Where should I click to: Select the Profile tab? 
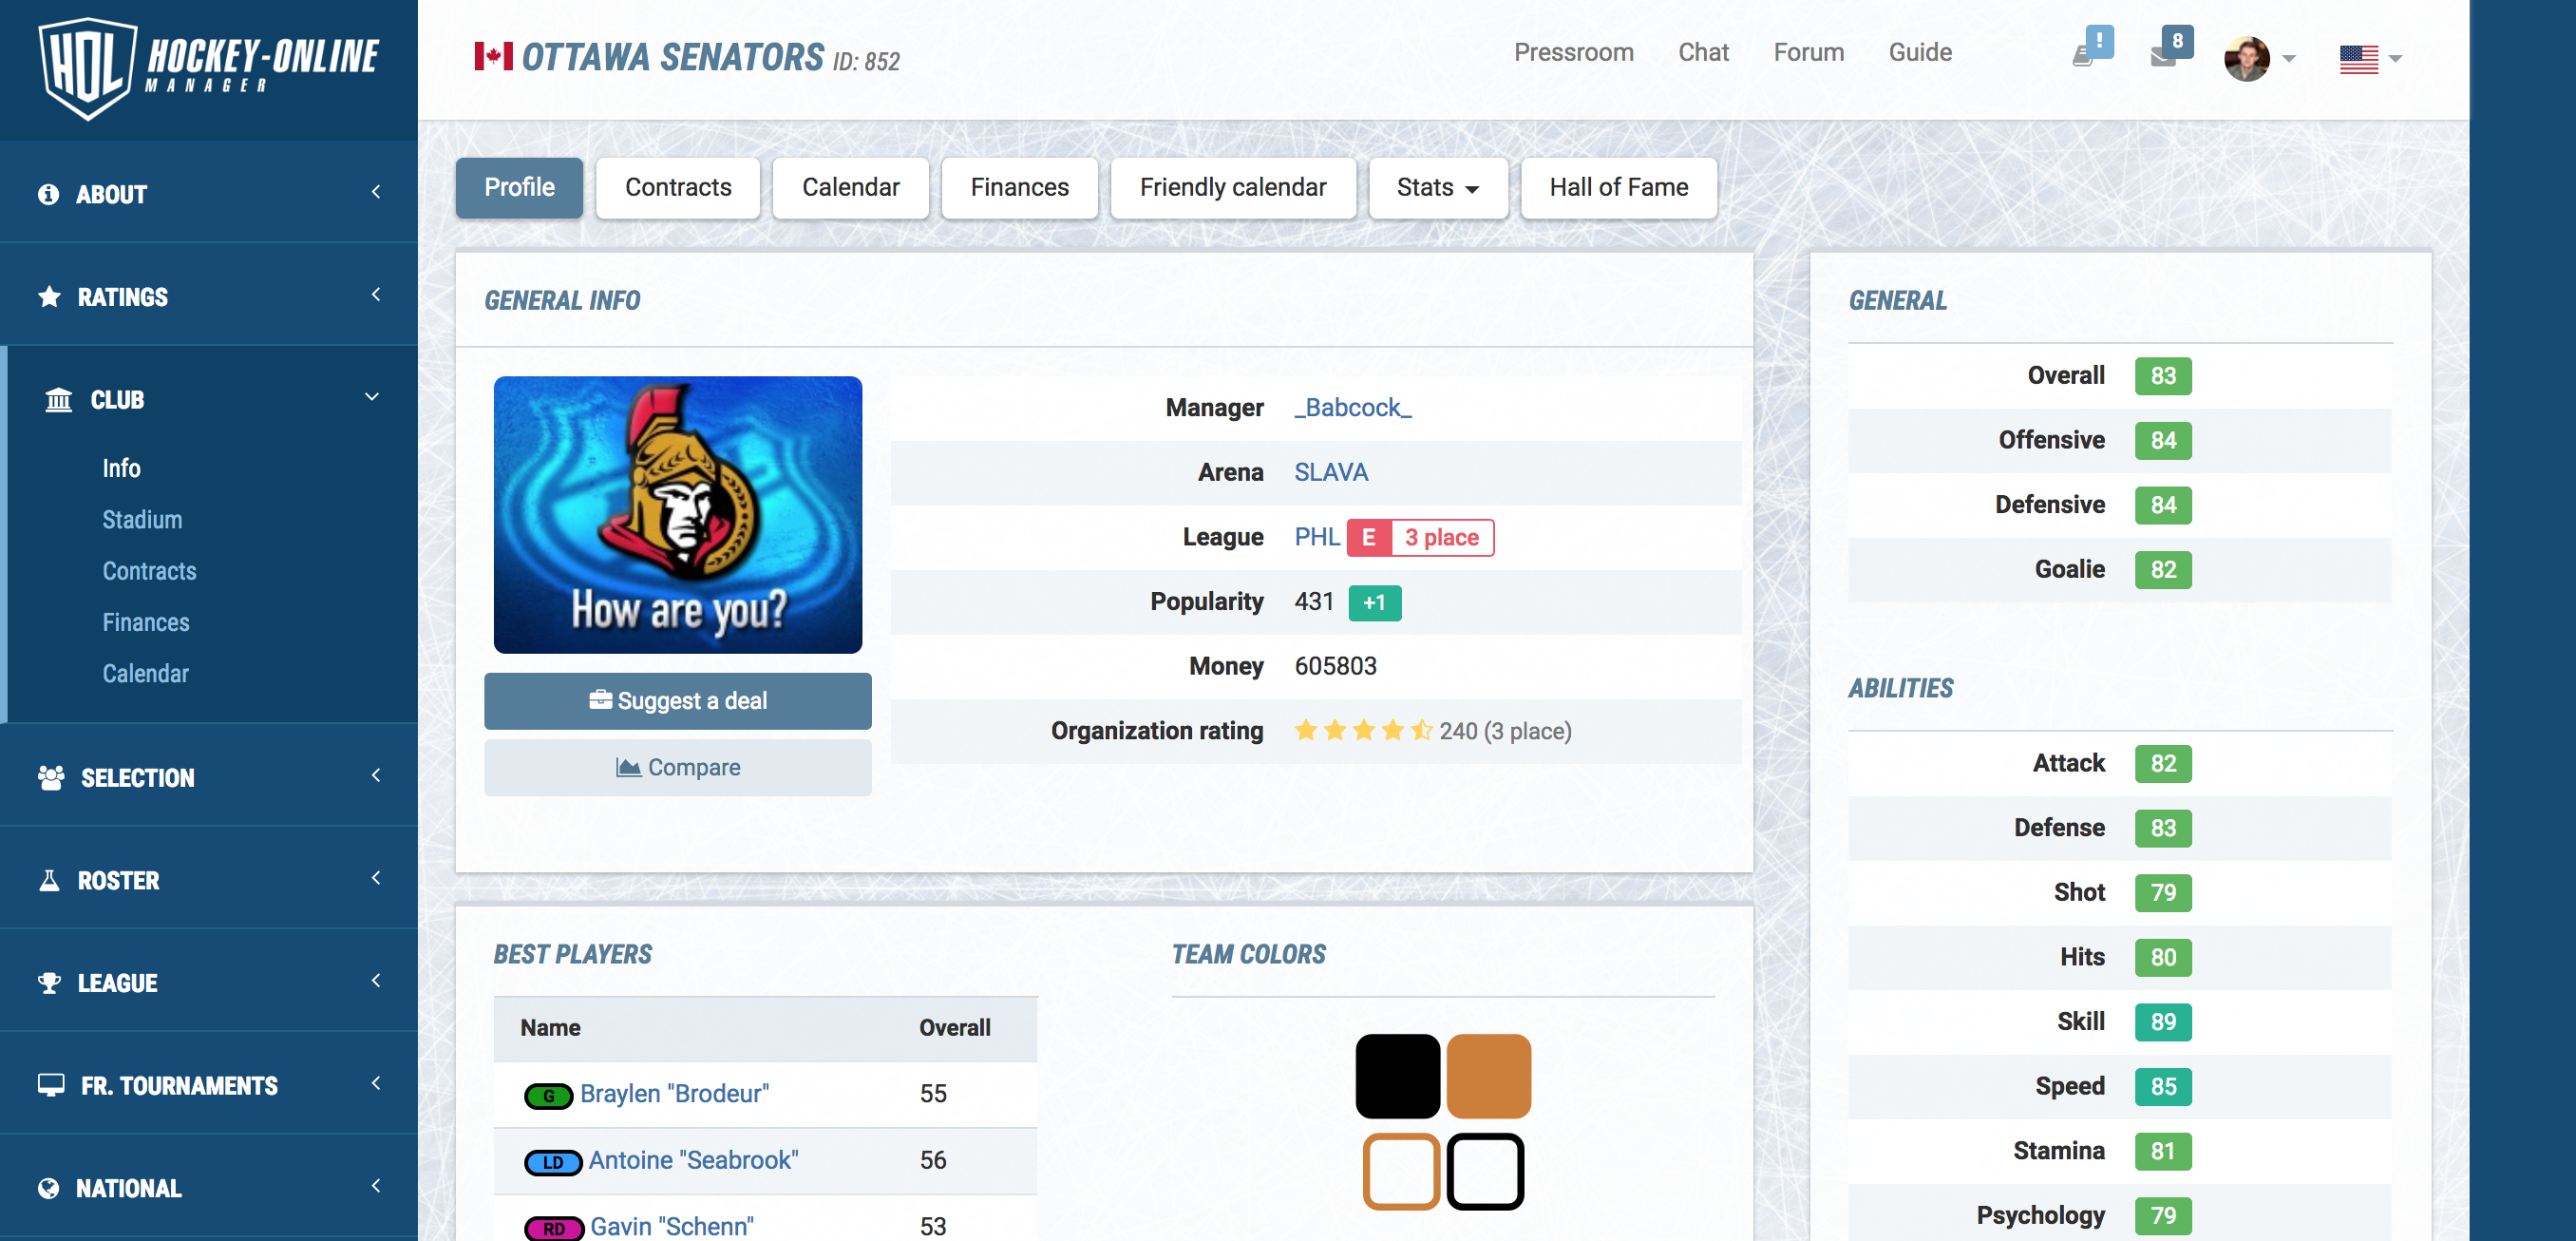tap(519, 188)
